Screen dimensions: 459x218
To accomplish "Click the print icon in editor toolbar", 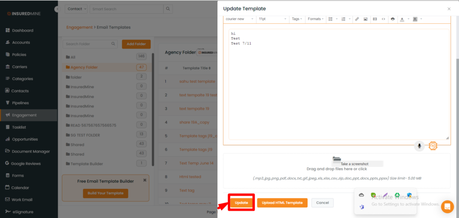I will click(x=393, y=19).
